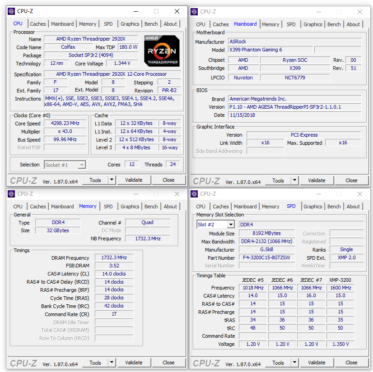Click the Max TDP value "180.0 W"

(x=128, y=47)
